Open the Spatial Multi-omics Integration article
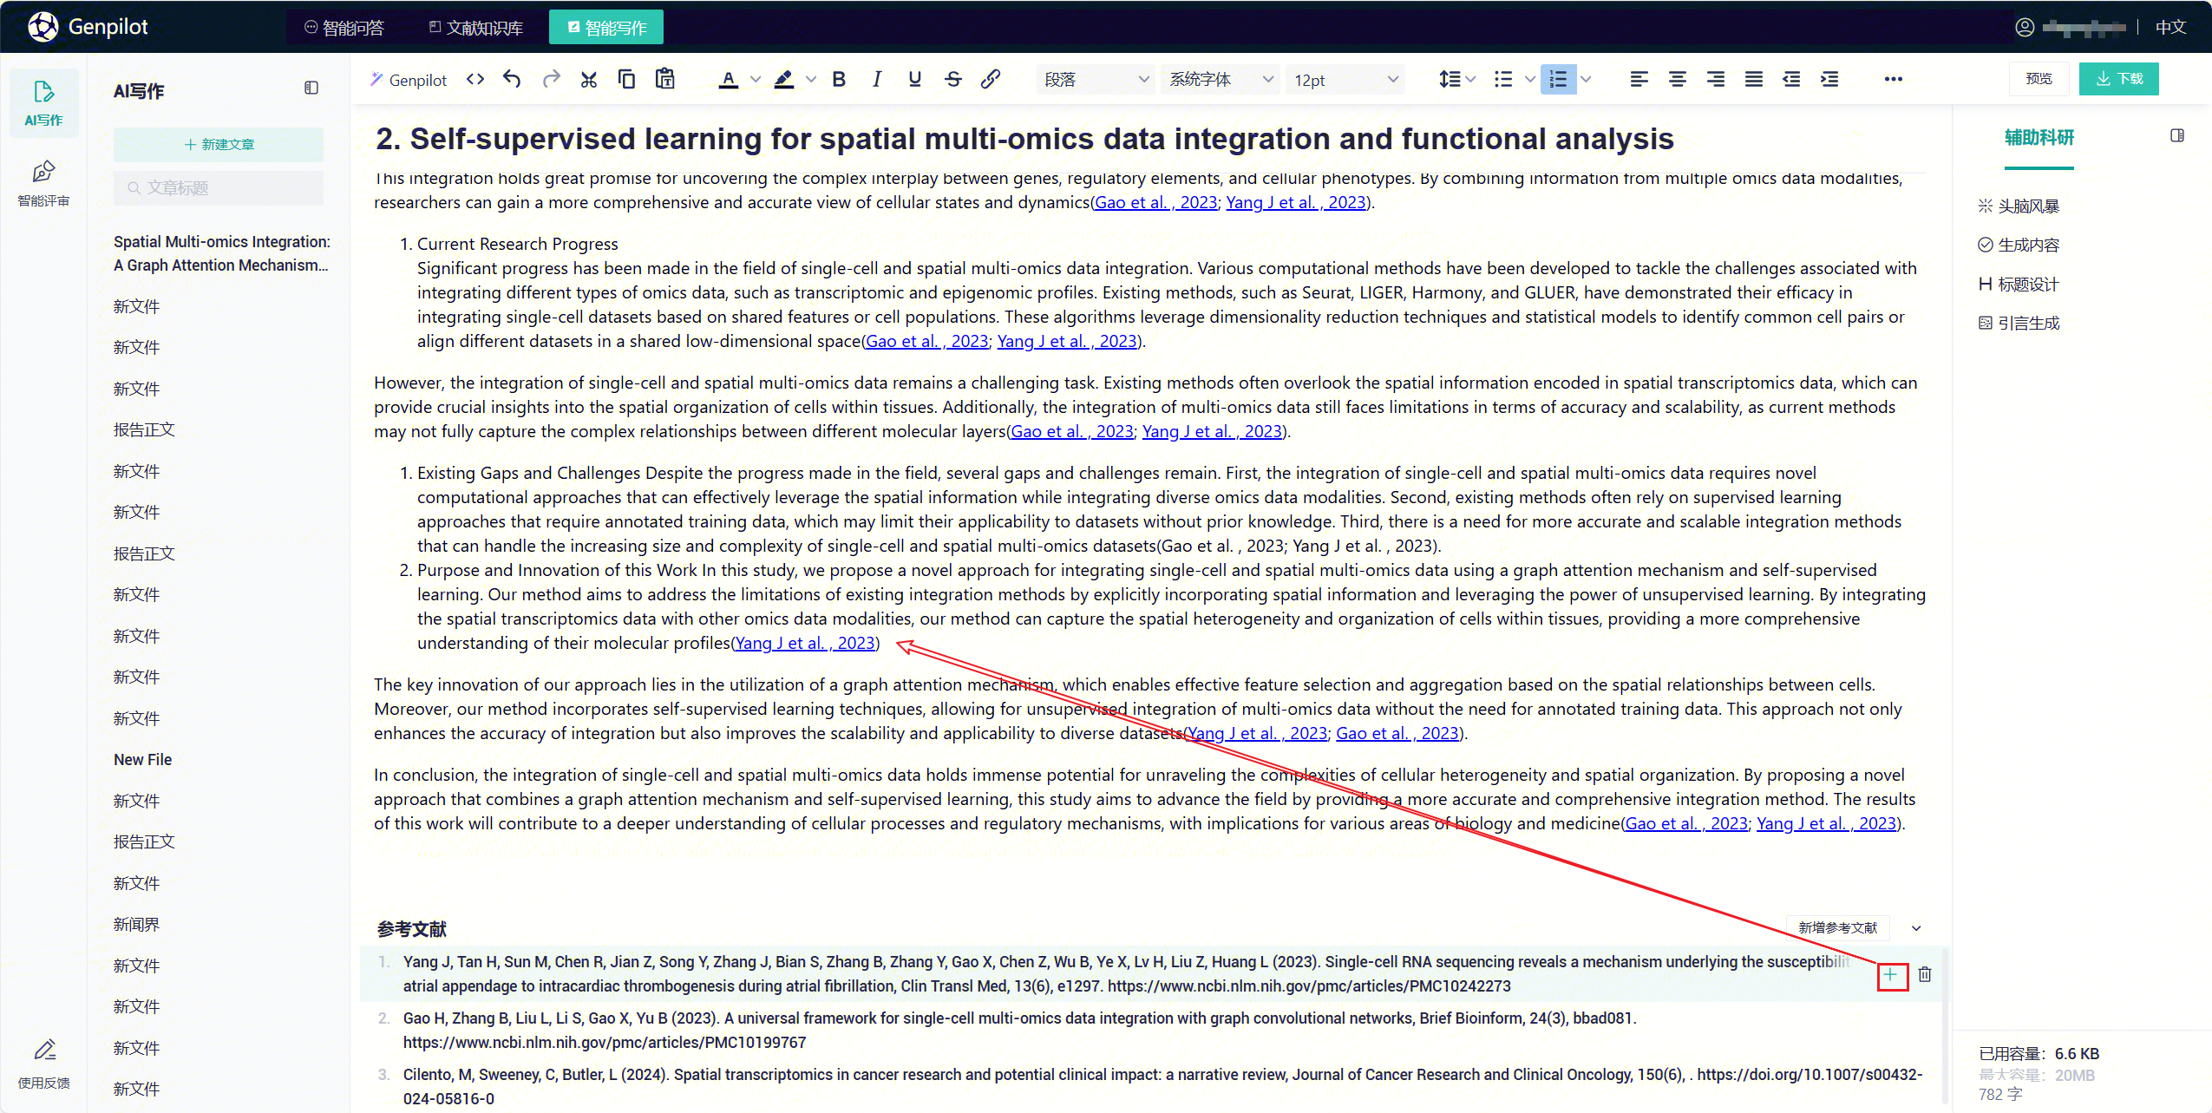Screen dimensions: 2212x1113 (x=222, y=253)
